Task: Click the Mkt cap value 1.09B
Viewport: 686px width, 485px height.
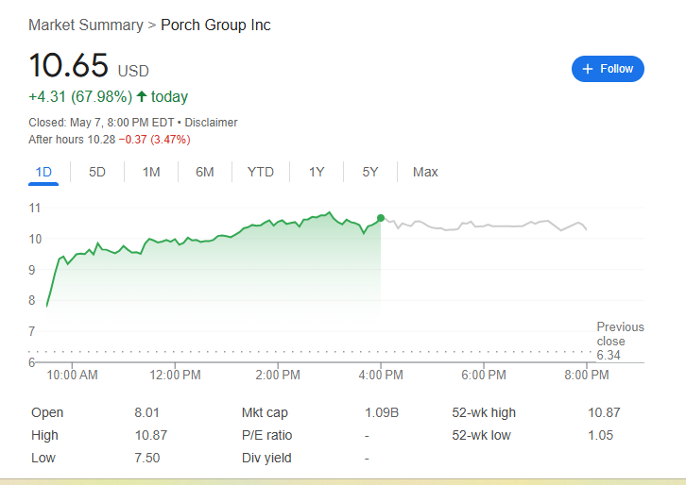Action: coord(382,412)
